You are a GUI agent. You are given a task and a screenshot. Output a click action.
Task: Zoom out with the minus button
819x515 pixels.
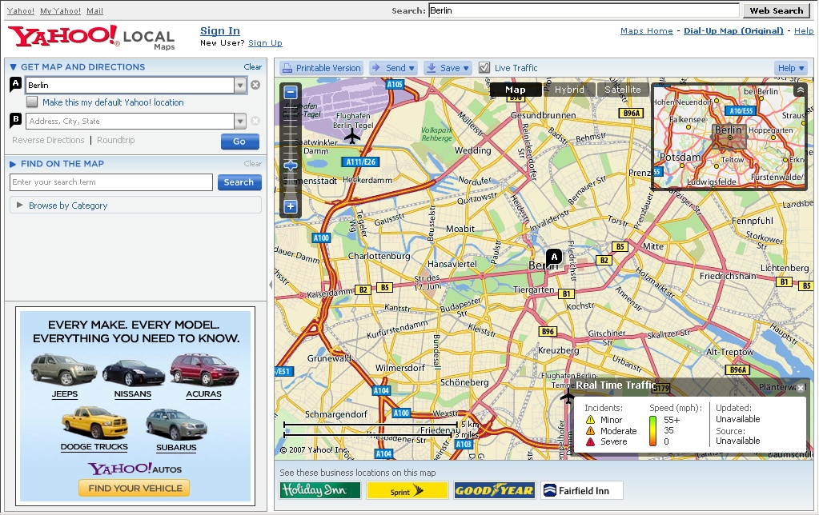tap(291, 92)
